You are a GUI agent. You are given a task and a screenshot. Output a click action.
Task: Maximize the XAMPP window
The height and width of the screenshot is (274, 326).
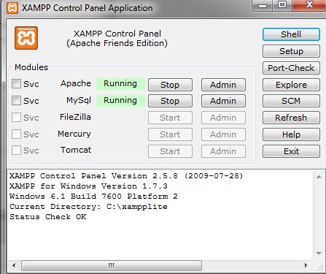click(x=282, y=5)
